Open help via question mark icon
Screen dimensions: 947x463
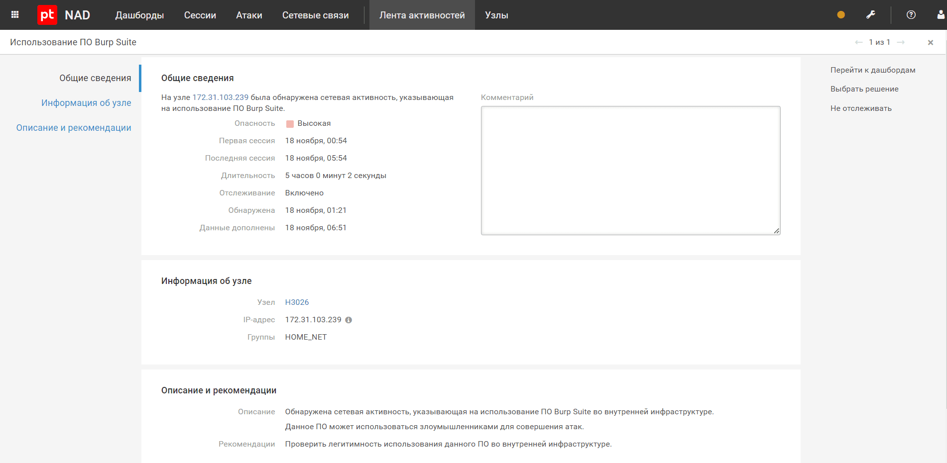911,15
